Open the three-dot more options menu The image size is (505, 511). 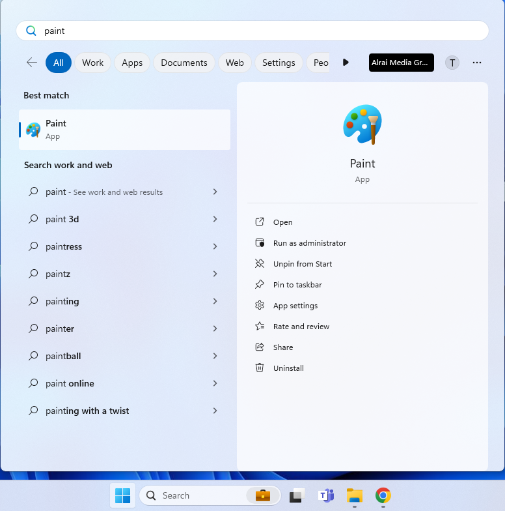(477, 63)
